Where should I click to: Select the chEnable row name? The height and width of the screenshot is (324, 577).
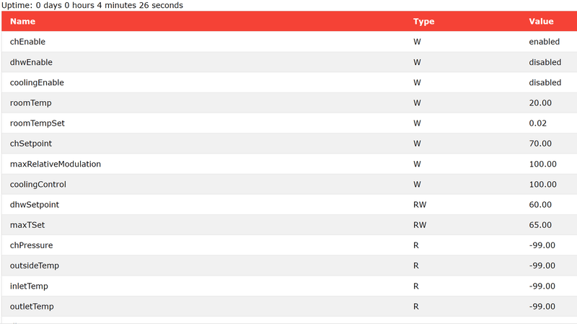click(27, 42)
